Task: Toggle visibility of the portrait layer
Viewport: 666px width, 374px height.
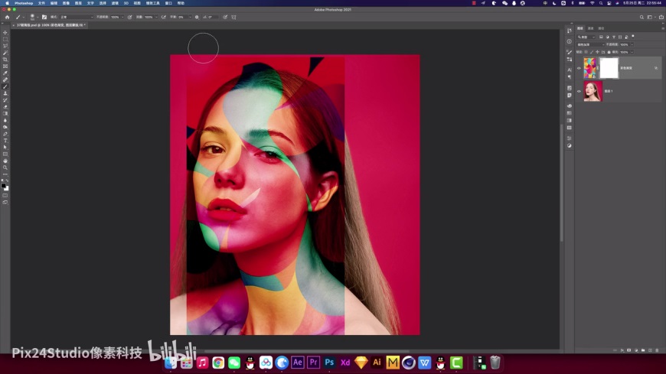Action: (579, 91)
